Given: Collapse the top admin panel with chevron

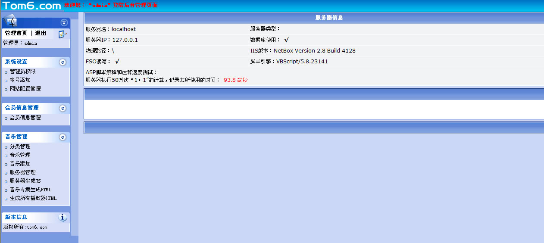Looking at the screenshot, I should click(x=64, y=23).
